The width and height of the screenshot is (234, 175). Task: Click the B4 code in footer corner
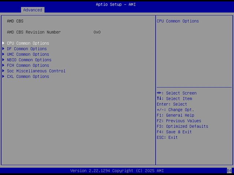point(229,171)
